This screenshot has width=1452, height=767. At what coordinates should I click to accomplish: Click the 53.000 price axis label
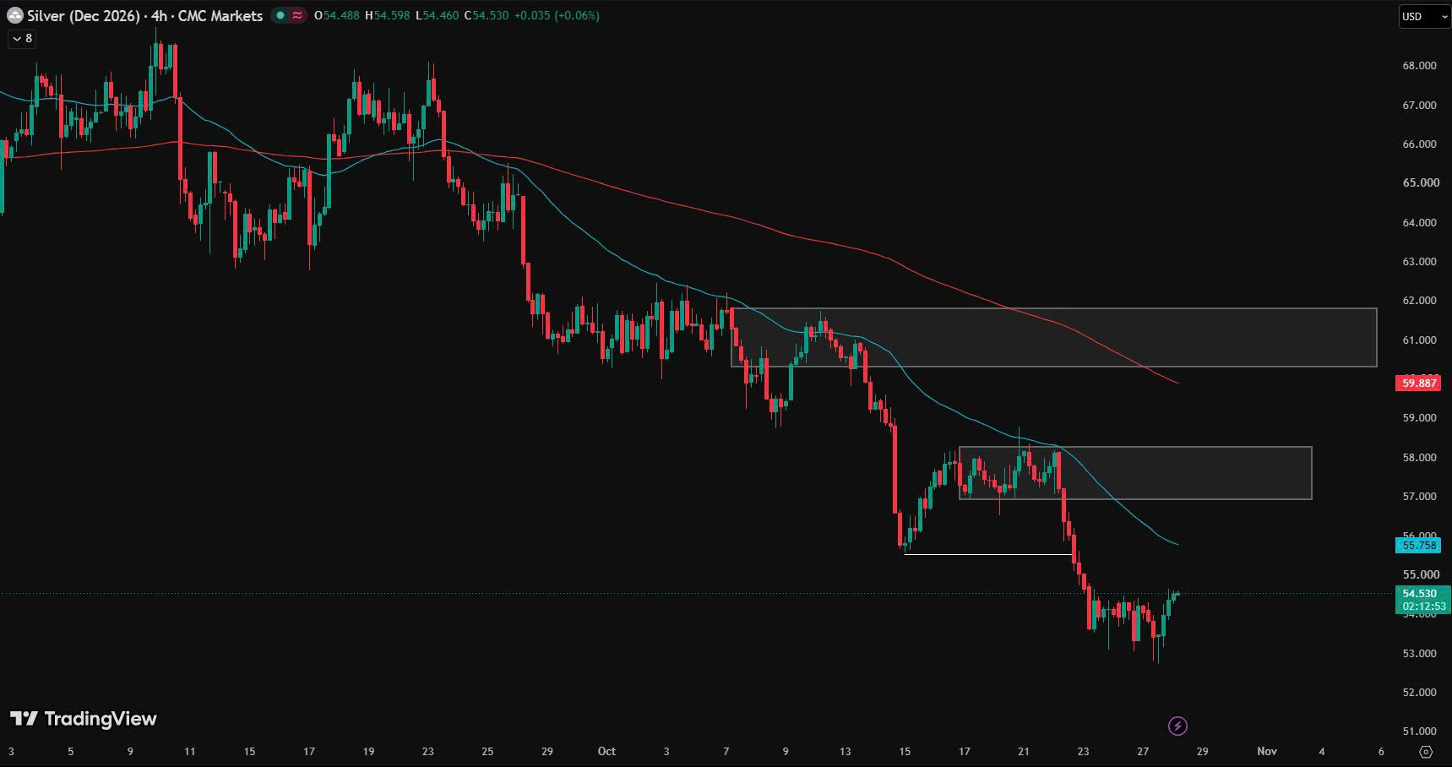click(1419, 654)
